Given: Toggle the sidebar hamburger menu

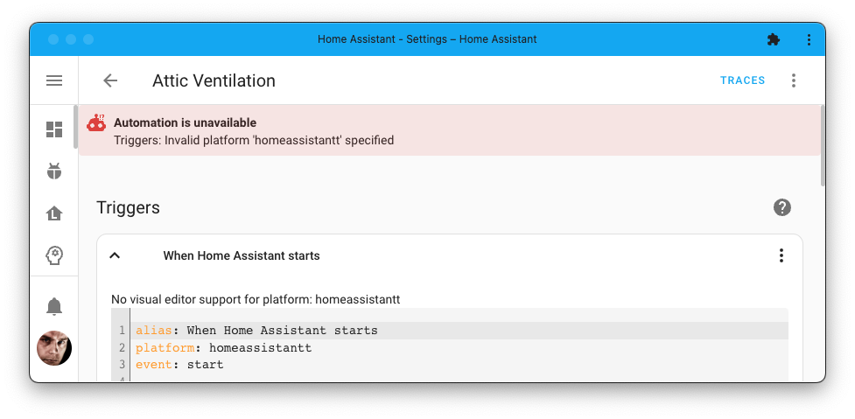Looking at the screenshot, I should 54,80.
